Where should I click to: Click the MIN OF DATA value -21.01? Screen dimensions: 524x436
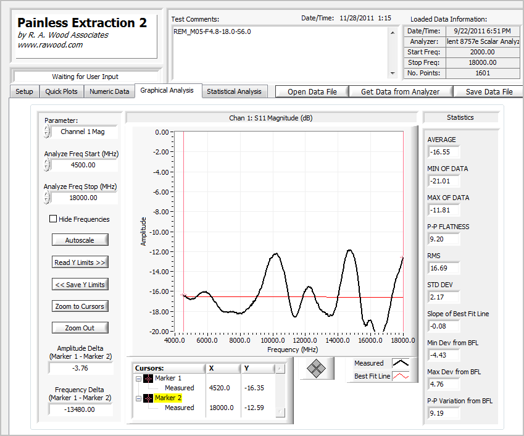click(x=444, y=181)
